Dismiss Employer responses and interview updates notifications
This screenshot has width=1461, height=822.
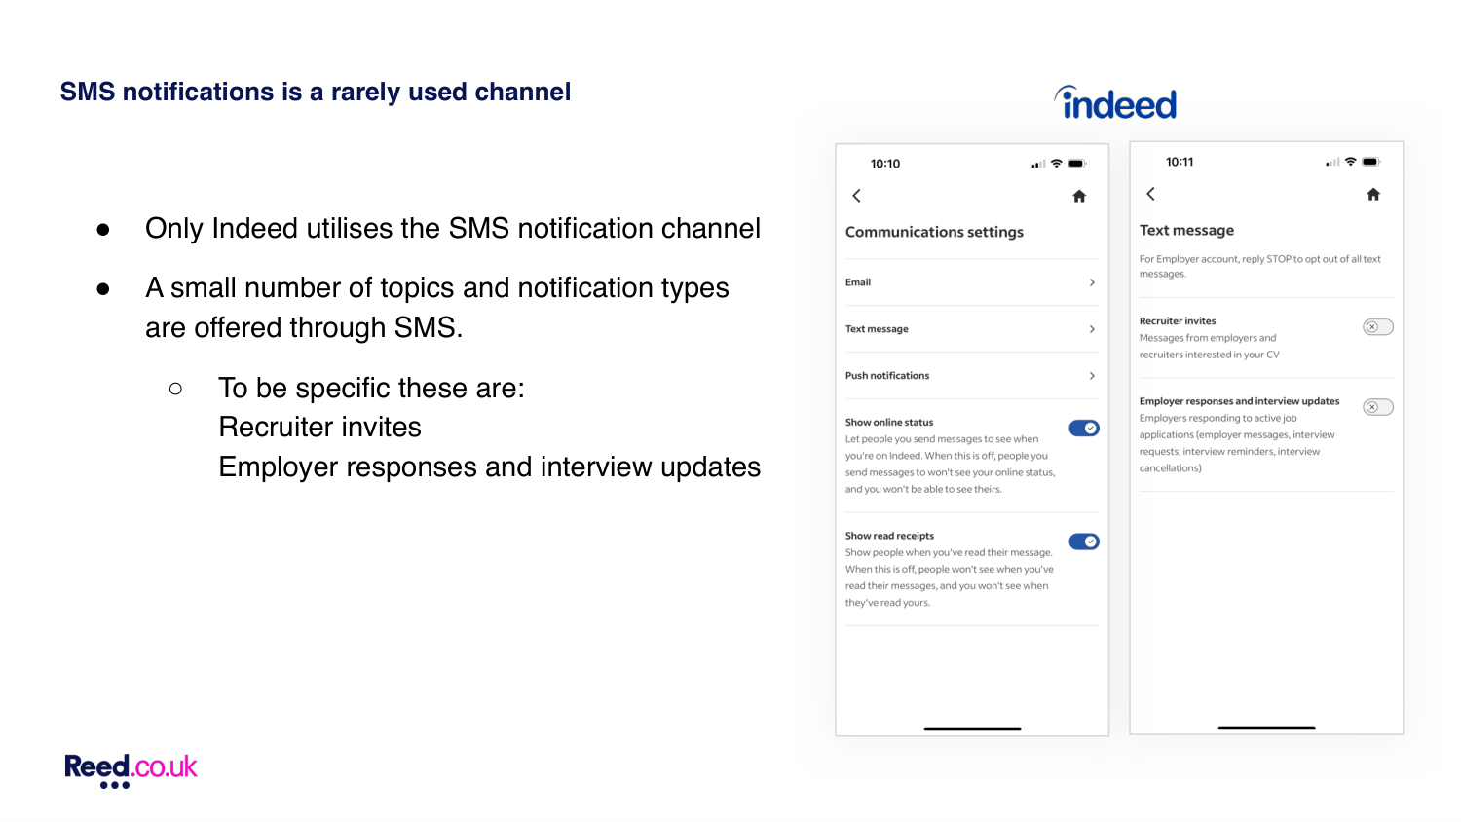(1377, 407)
